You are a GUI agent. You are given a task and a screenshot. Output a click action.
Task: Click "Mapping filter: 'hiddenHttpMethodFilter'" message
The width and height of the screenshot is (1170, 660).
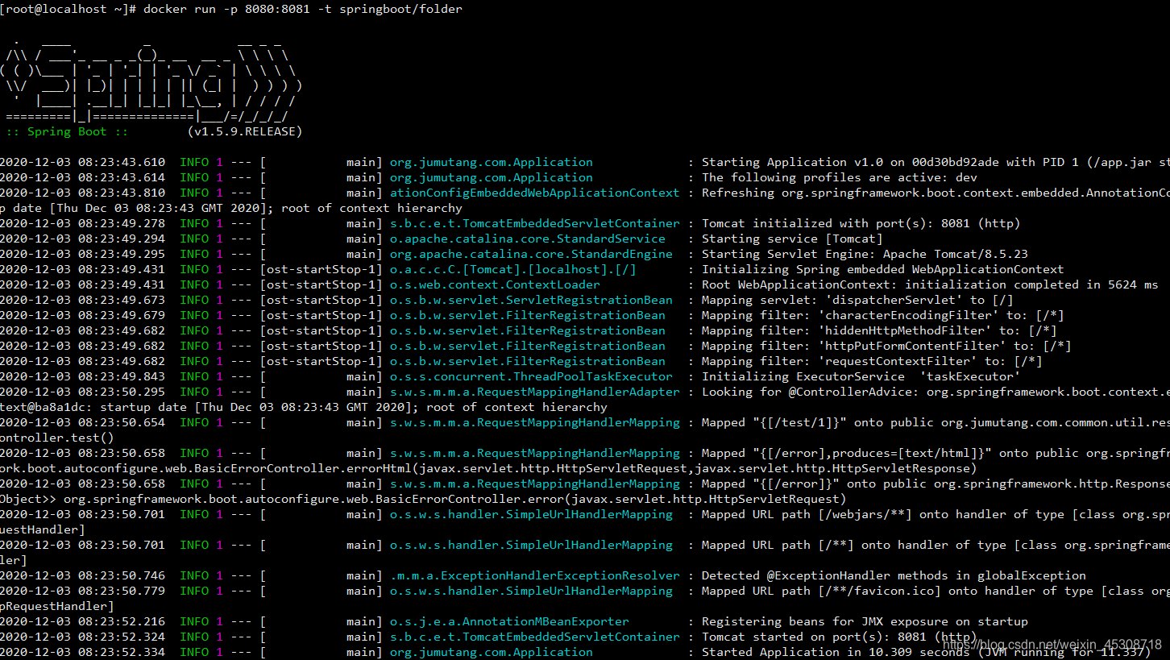[879, 330]
